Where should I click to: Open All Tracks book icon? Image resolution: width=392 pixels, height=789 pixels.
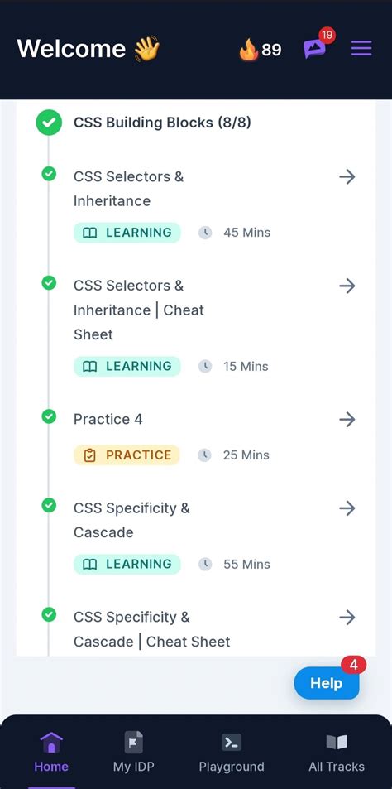[337, 742]
